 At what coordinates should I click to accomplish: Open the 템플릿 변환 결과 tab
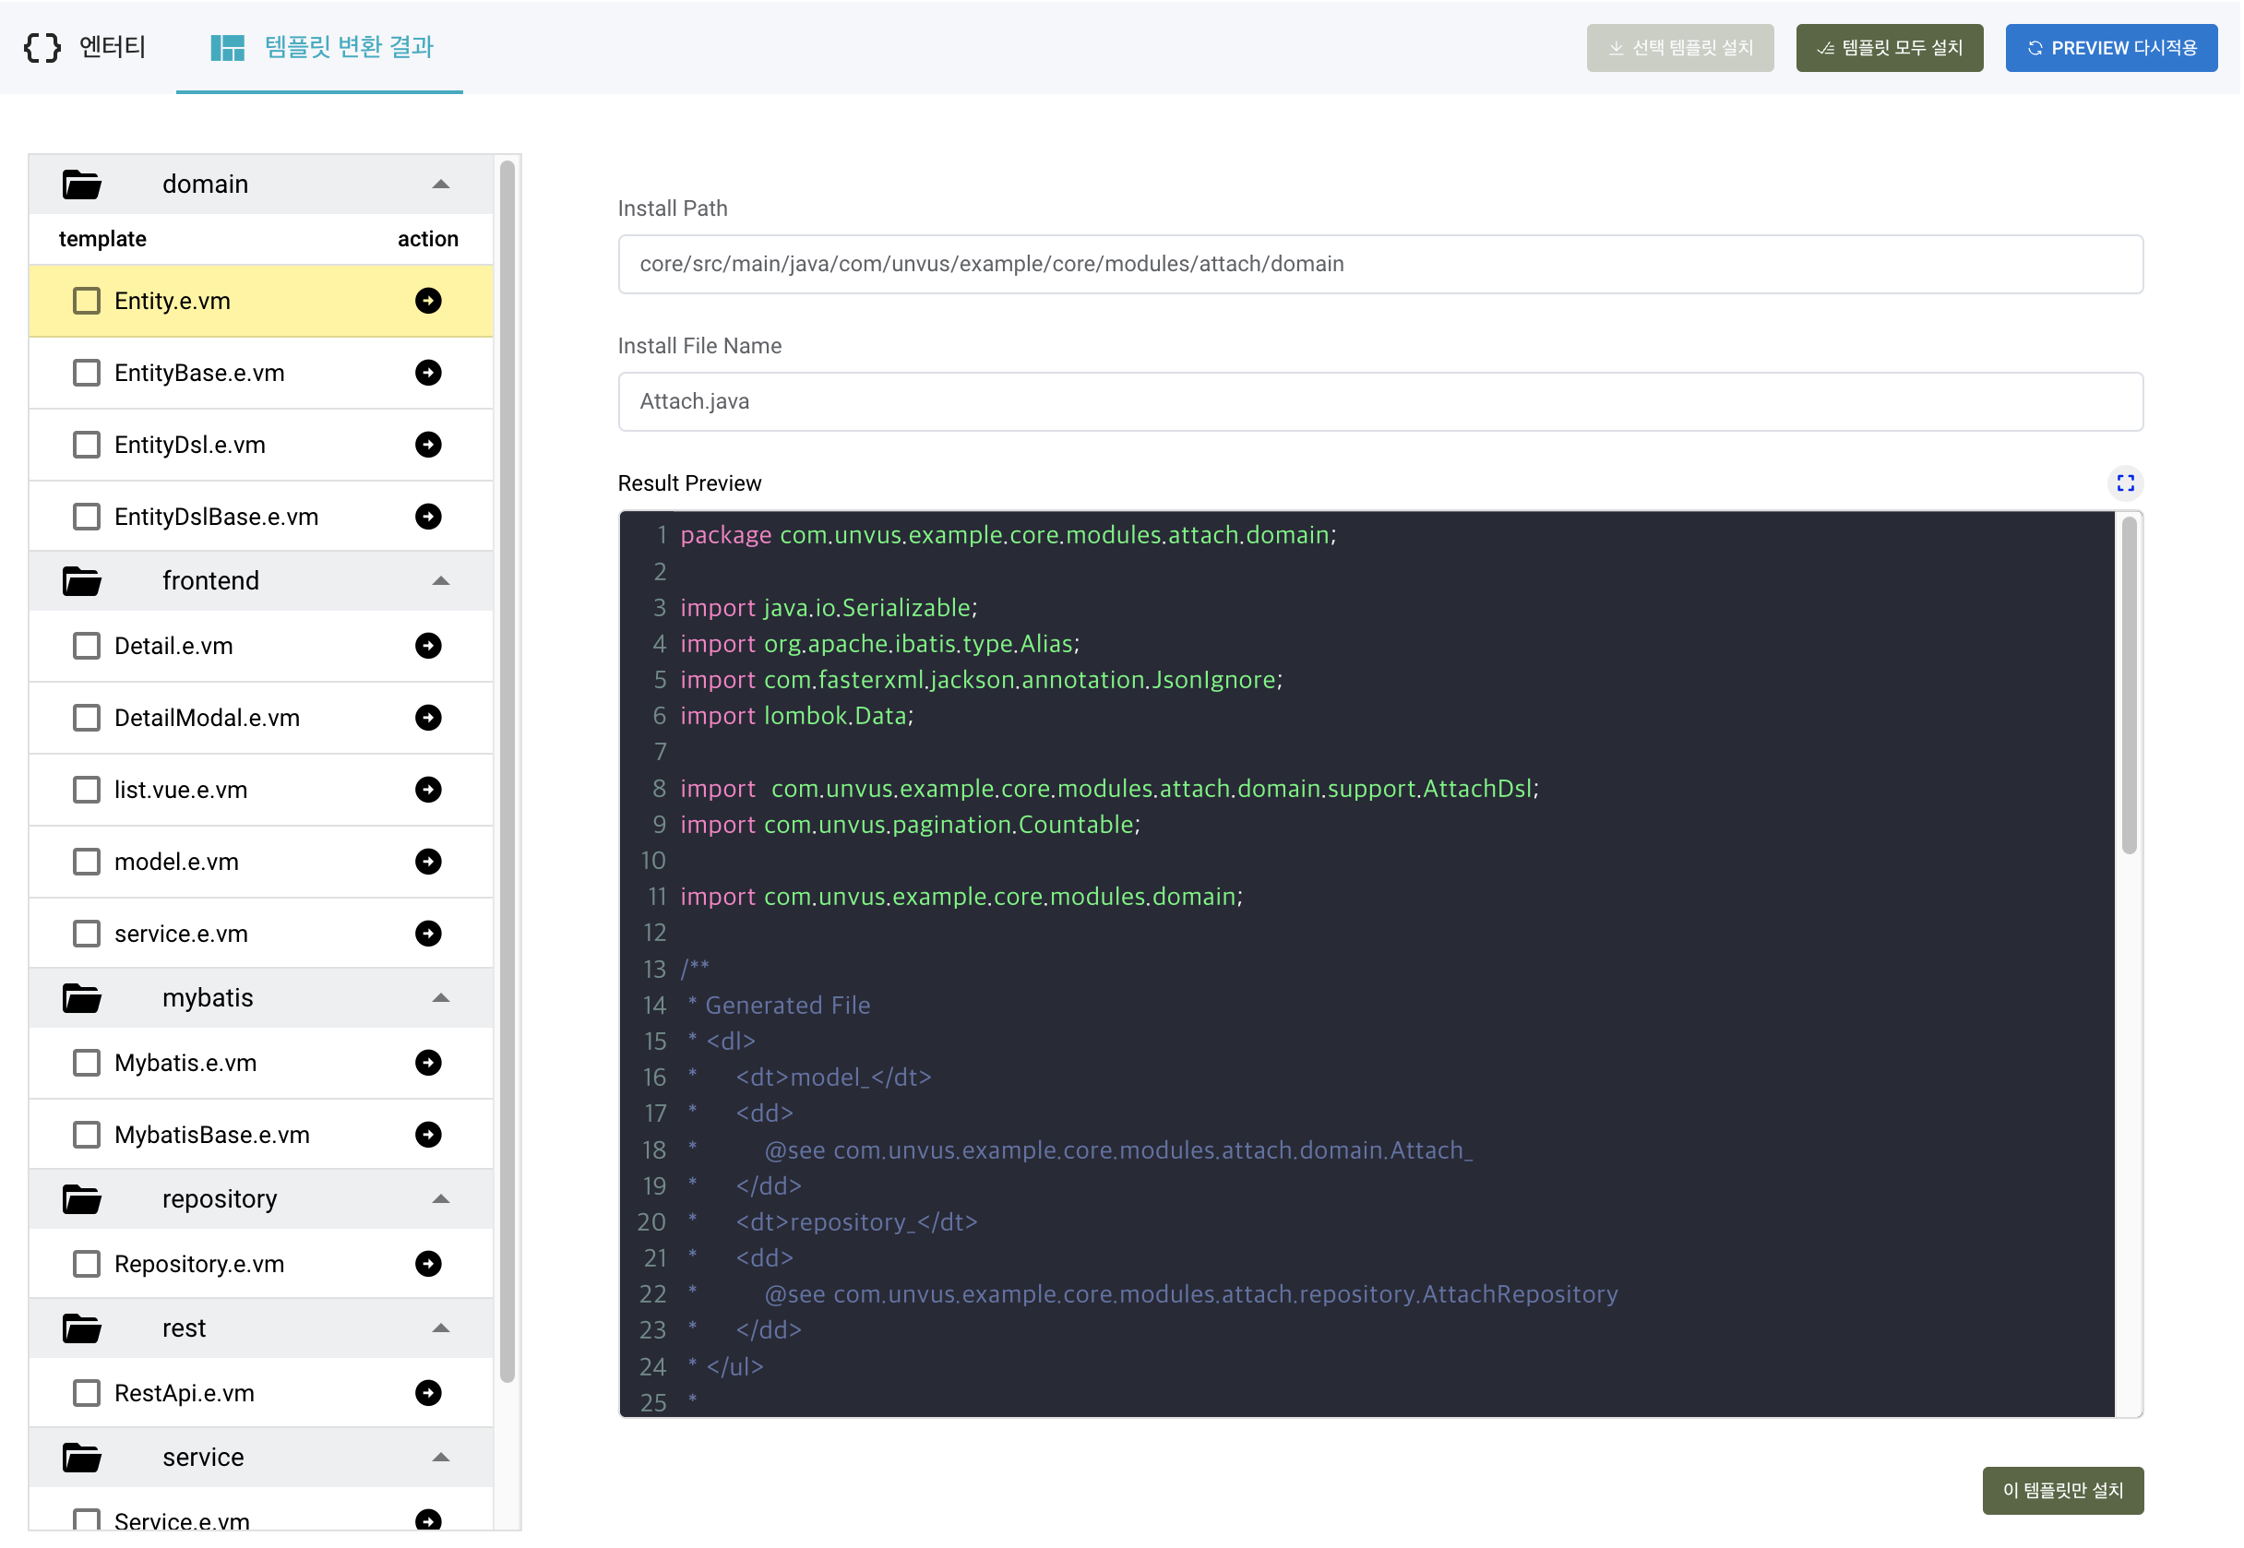(x=321, y=46)
